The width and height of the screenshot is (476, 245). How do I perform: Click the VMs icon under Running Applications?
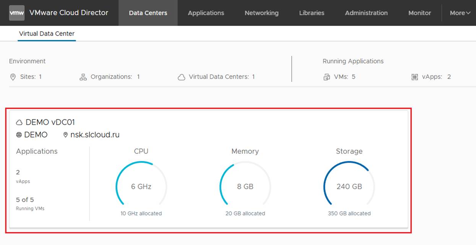point(327,77)
